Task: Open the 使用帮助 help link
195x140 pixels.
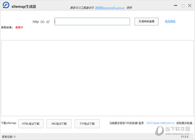Action: pos(170,21)
